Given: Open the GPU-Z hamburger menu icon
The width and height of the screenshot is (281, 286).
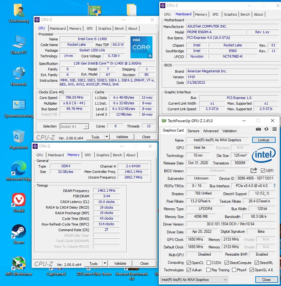Looking at the screenshot, I should click(274, 129).
